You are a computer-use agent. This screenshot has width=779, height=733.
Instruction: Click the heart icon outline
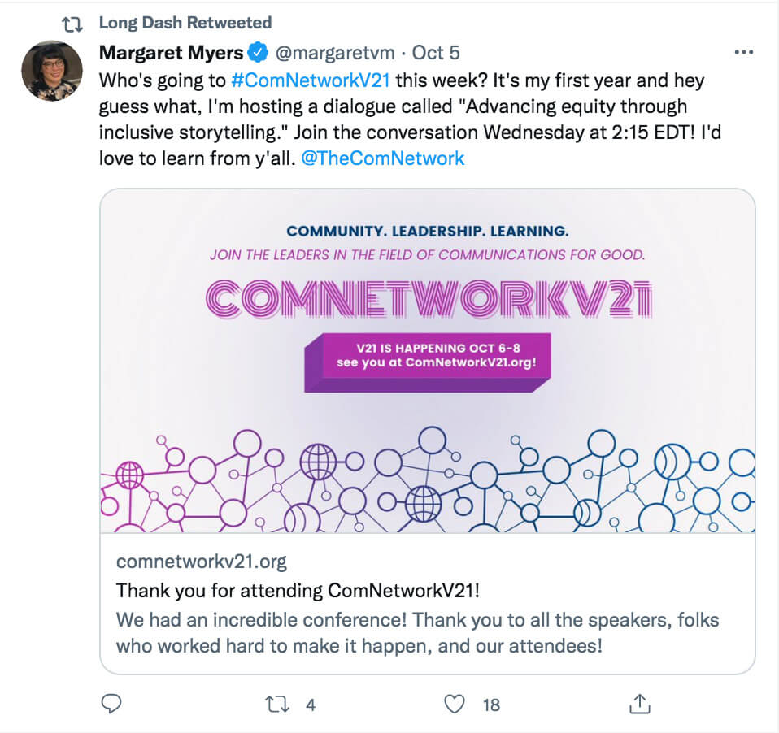click(453, 705)
